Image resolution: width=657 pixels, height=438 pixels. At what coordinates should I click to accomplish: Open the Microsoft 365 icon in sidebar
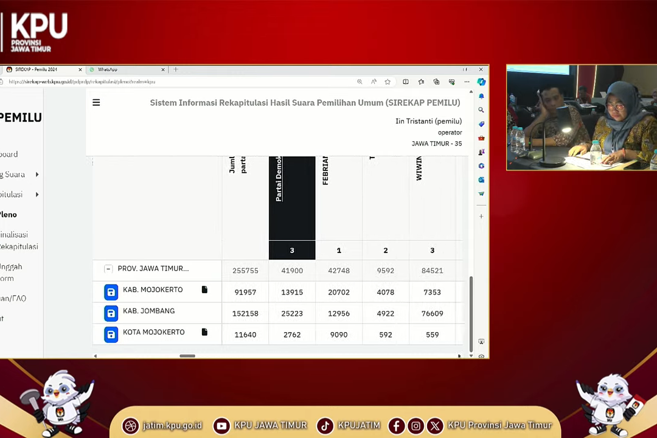point(481,166)
